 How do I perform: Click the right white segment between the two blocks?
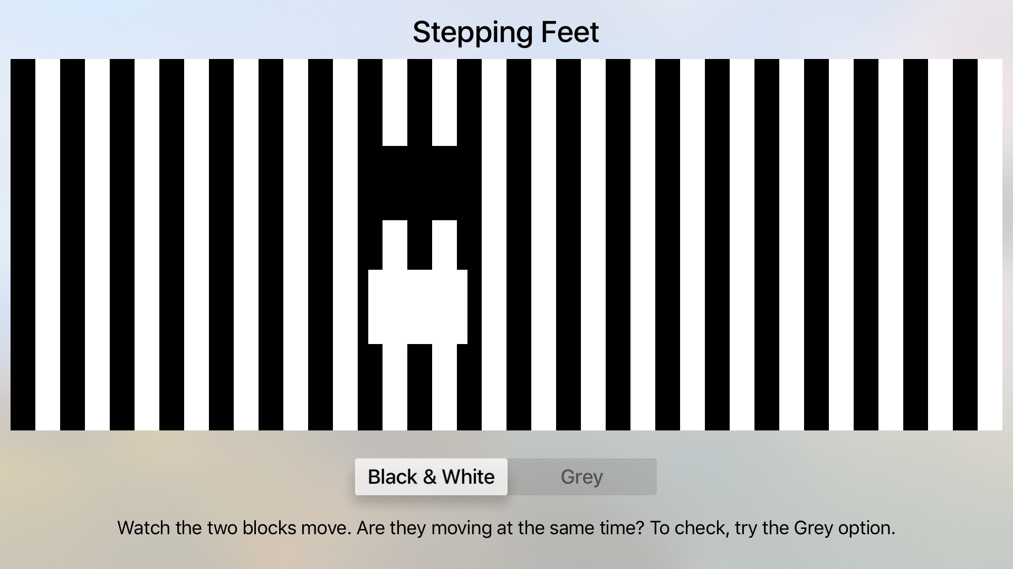[444, 245]
